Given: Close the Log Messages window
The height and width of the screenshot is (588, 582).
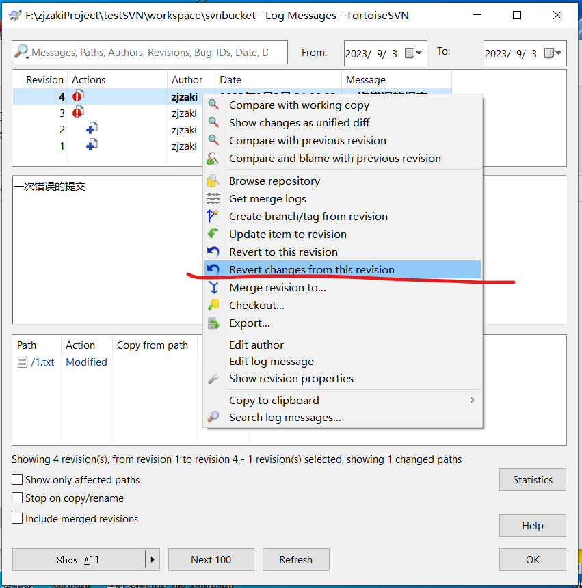Looking at the screenshot, I should [x=557, y=15].
